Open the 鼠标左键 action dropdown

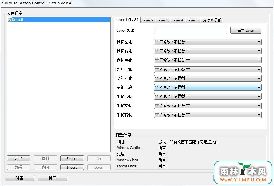coord(208,42)
